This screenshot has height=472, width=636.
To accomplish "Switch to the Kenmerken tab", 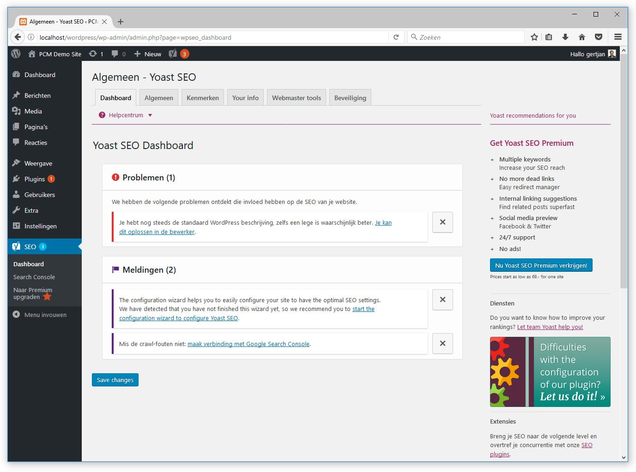I will (203, 98).
